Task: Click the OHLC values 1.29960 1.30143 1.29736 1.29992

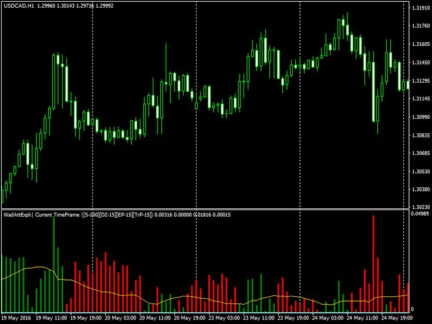Action: pyautogui.click(x=75, y=5)
